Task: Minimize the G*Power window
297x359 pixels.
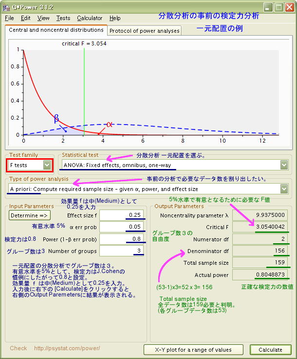Action: [x=268, y=7]
